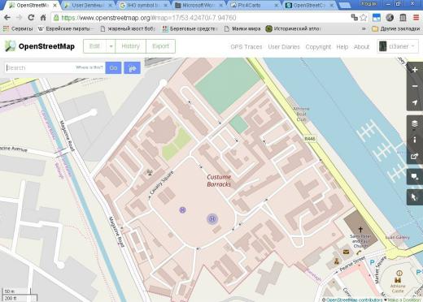Zoom in with the plus map control

click(415, 70)
